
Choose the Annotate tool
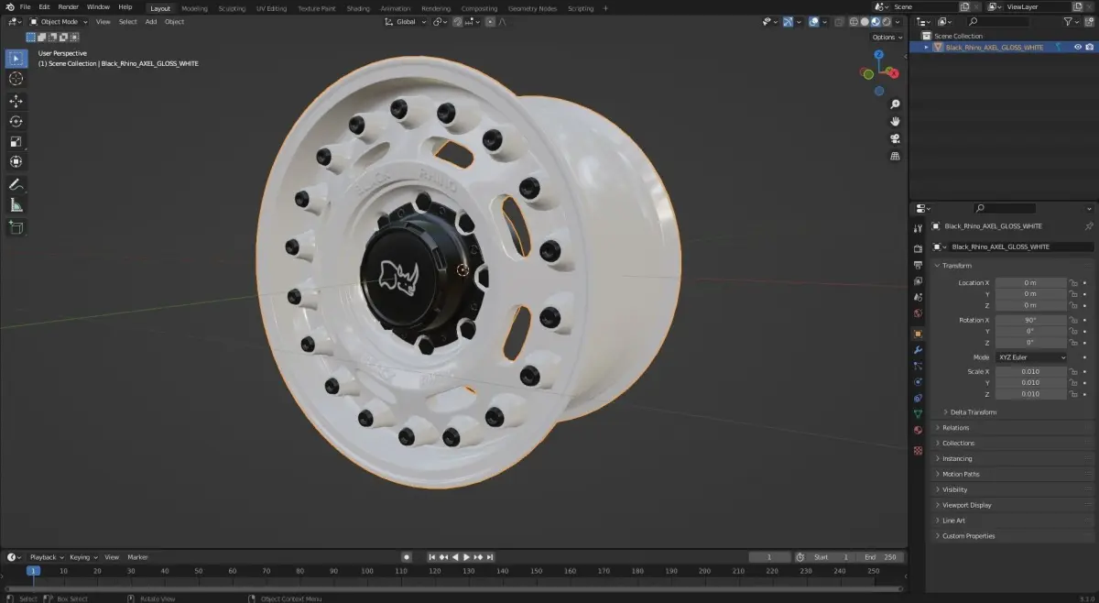tap(16, 185)
